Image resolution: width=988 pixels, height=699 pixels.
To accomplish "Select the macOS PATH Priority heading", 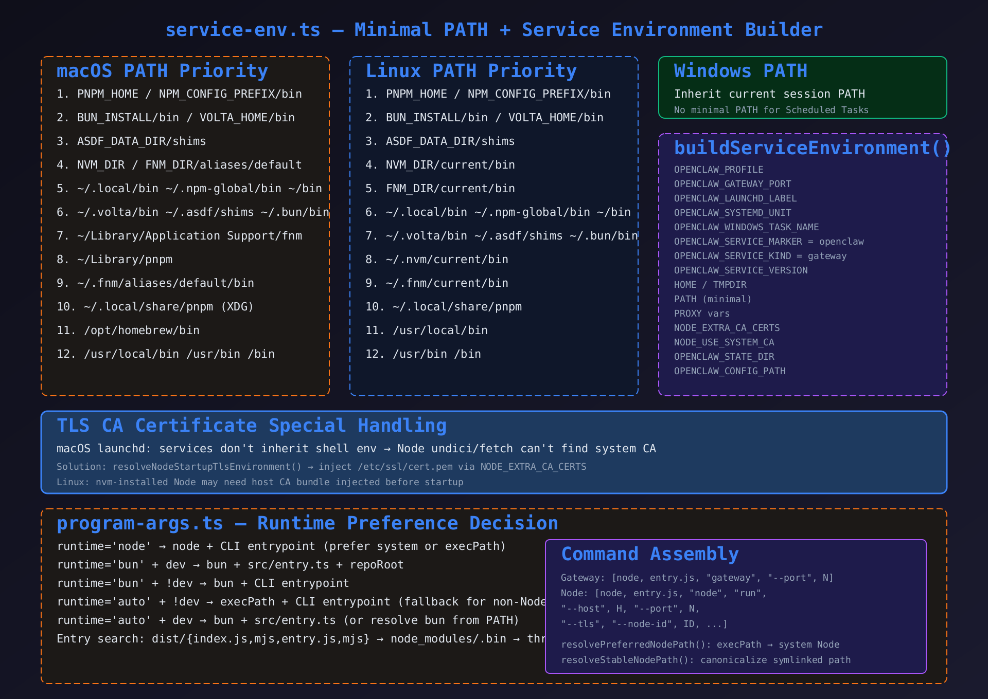I will click(x=162, y=71).
